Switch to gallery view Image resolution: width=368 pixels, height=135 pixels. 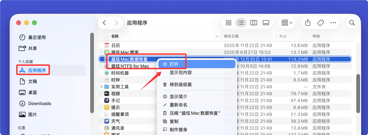pos(266,23)
